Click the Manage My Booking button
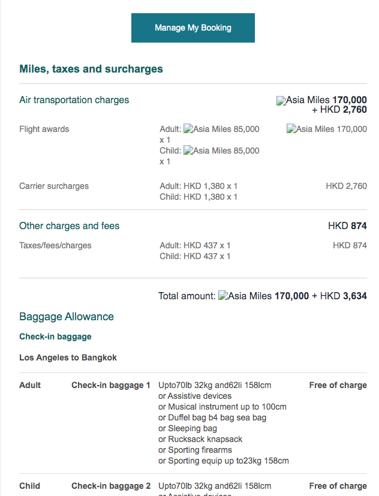This screenshot has width=379, height=496. click(192, 28)
